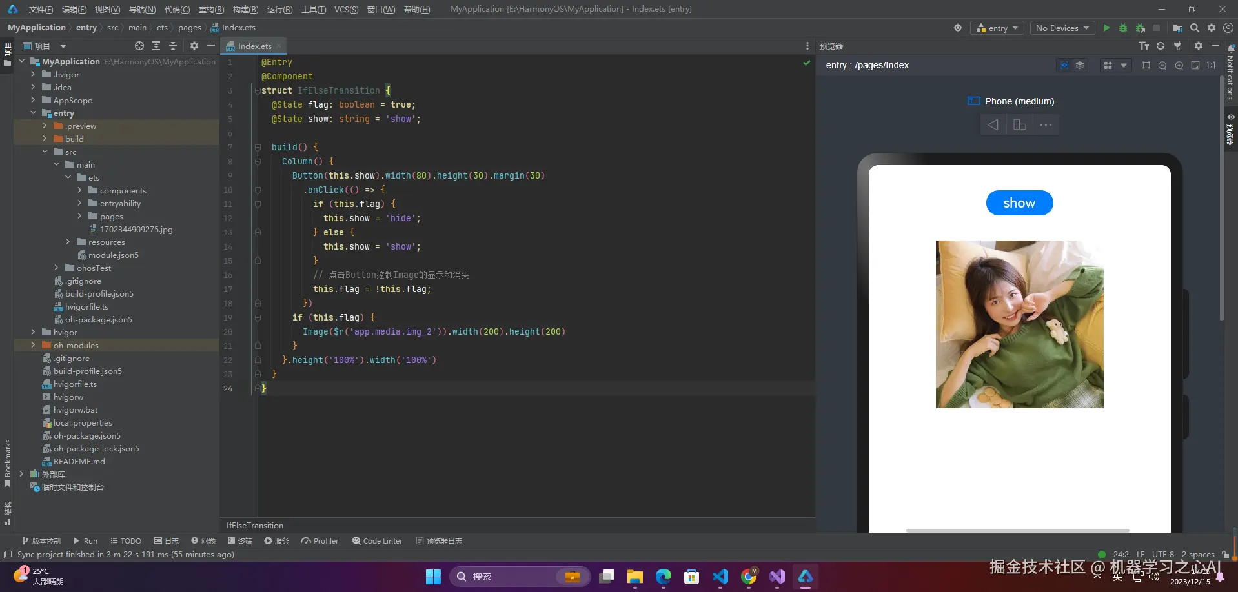
Task: Expand the .hvigor folder
Action: click(x=33, y=74)
